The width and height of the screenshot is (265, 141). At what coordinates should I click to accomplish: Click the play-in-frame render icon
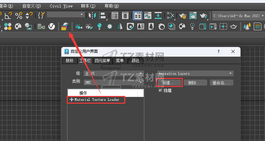[x=213, y=26]
